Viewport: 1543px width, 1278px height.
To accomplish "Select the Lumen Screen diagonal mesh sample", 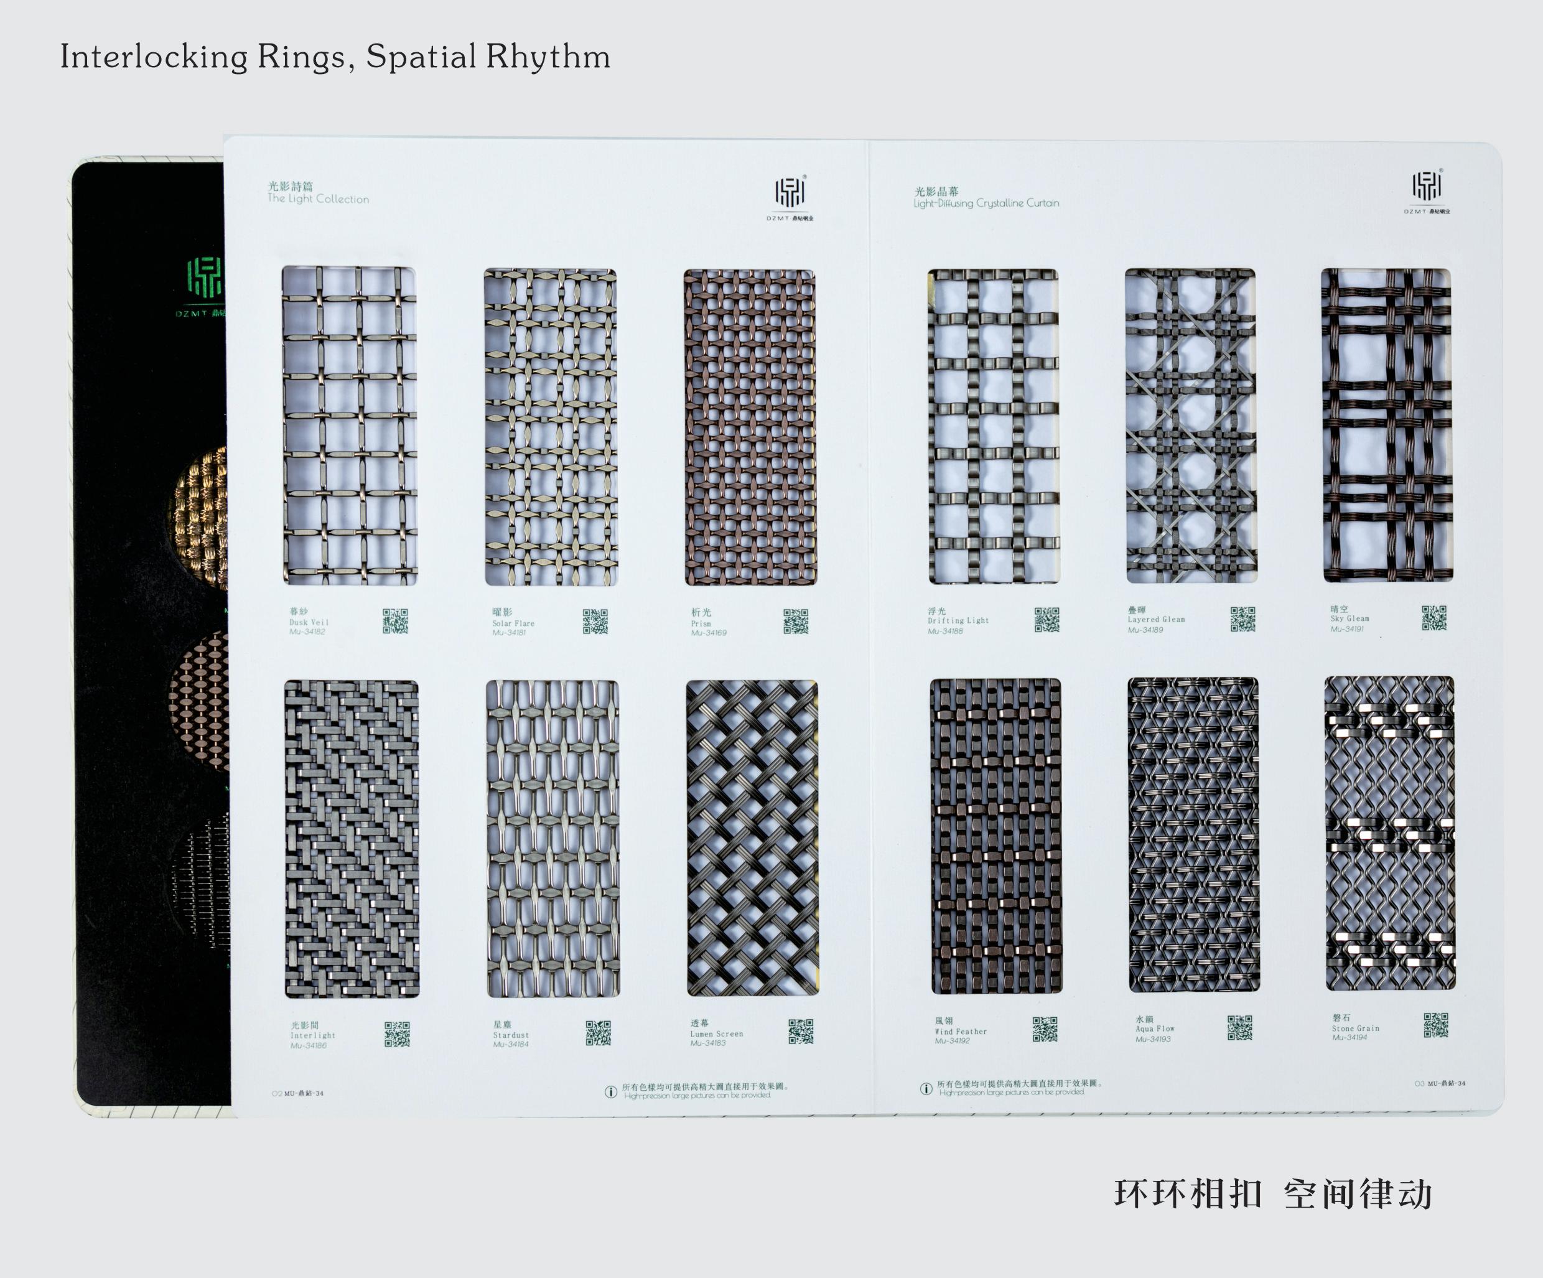I will point(752,837).
